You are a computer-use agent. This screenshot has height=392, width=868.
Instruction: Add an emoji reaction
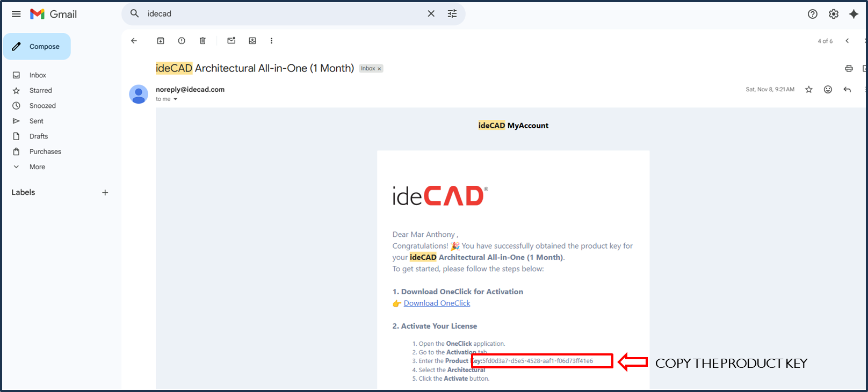point(828,90)
